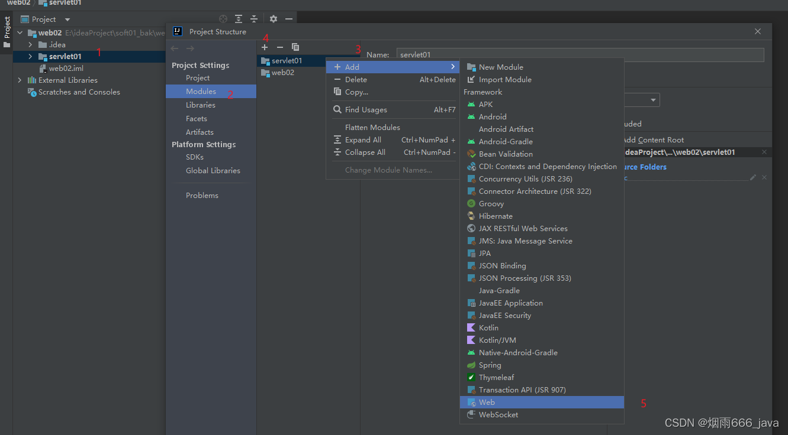Select Spring framework option
Viewport: 788px width, 435px height.
[490, 365]
